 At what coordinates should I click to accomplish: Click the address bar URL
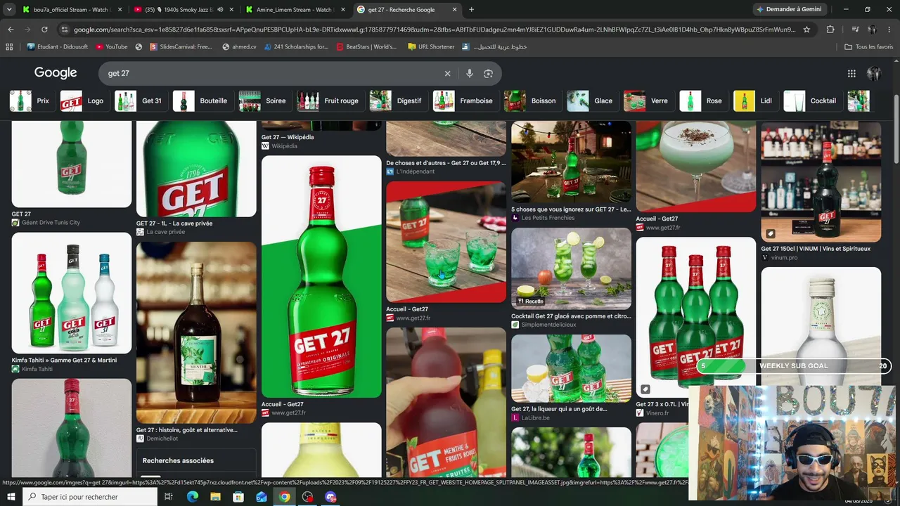tap(435, 30)
